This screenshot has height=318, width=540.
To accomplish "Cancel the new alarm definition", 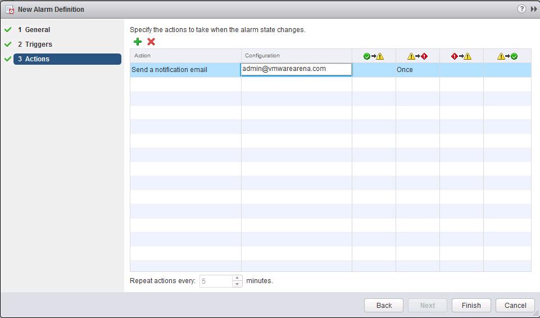I will (515, 305).
